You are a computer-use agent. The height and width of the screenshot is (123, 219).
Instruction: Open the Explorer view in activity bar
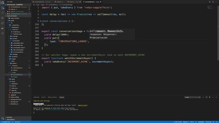[x=2, y=2]
